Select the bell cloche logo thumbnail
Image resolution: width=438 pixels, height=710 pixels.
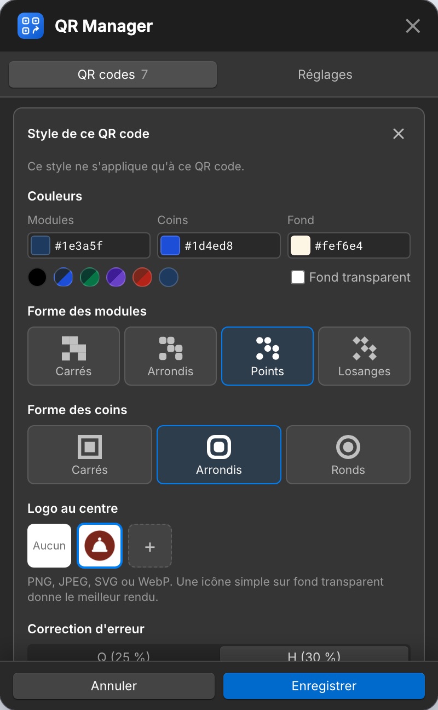pos(100,546)
